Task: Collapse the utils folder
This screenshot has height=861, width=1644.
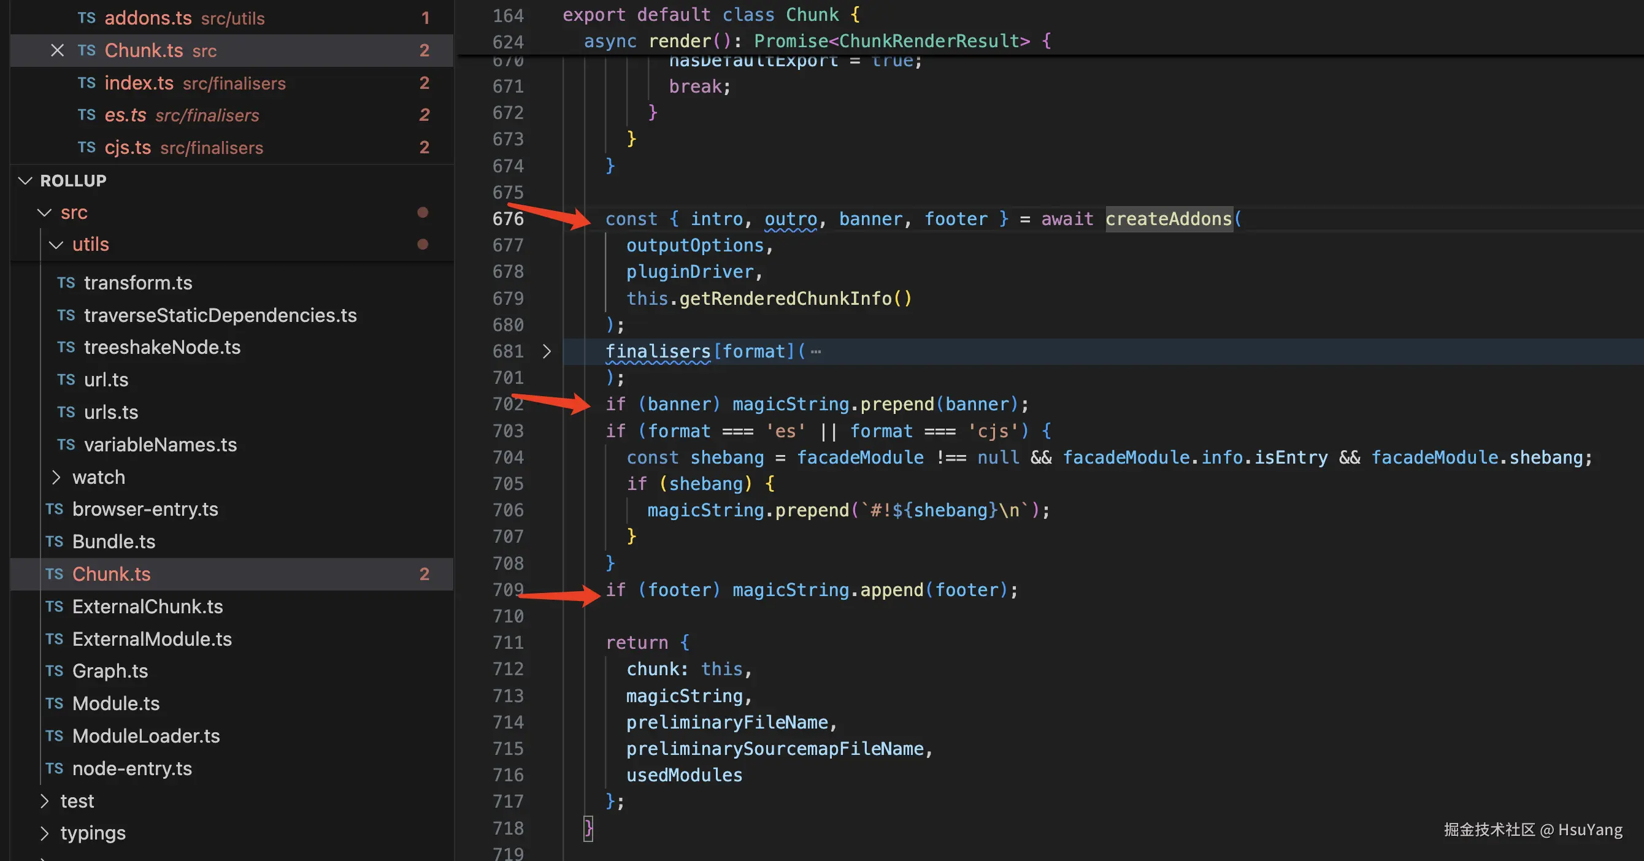Action: click(56, 244)
